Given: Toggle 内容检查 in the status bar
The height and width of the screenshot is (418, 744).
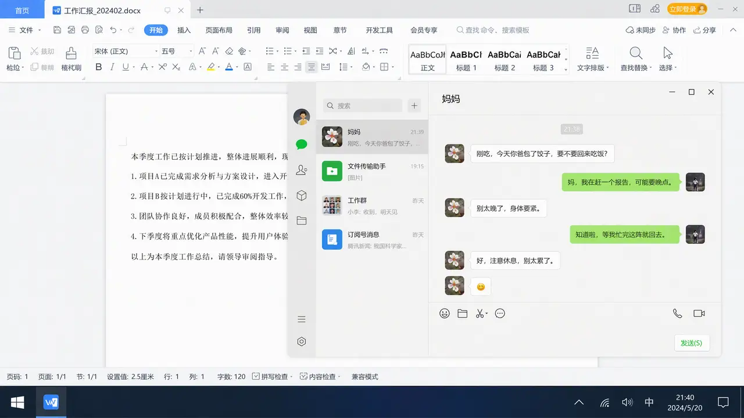Looking at the screenshot, I should pyautogui.click(x=319, y=377).
